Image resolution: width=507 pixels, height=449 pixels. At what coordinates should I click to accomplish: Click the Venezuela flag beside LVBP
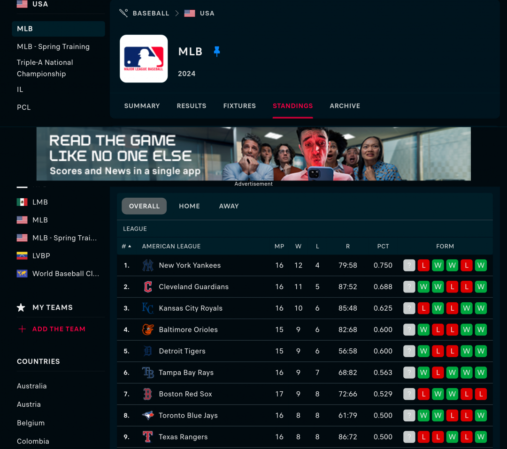tap(22, 255)
